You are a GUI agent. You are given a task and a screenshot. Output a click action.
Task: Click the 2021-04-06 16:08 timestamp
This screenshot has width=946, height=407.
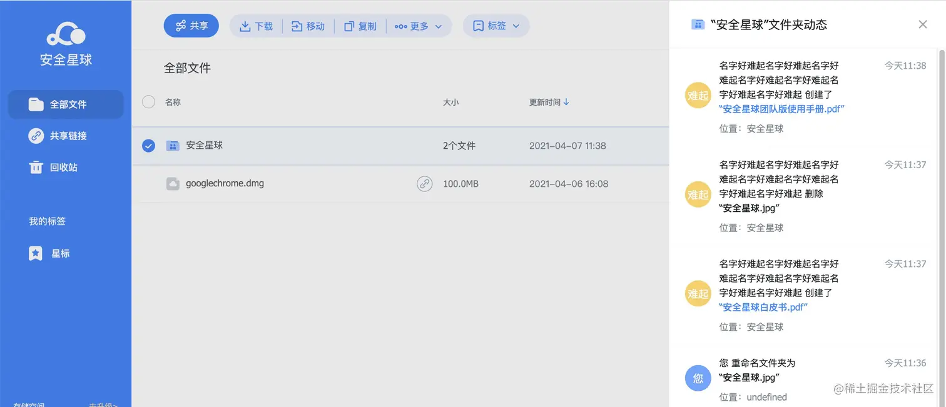click(569, 184)
